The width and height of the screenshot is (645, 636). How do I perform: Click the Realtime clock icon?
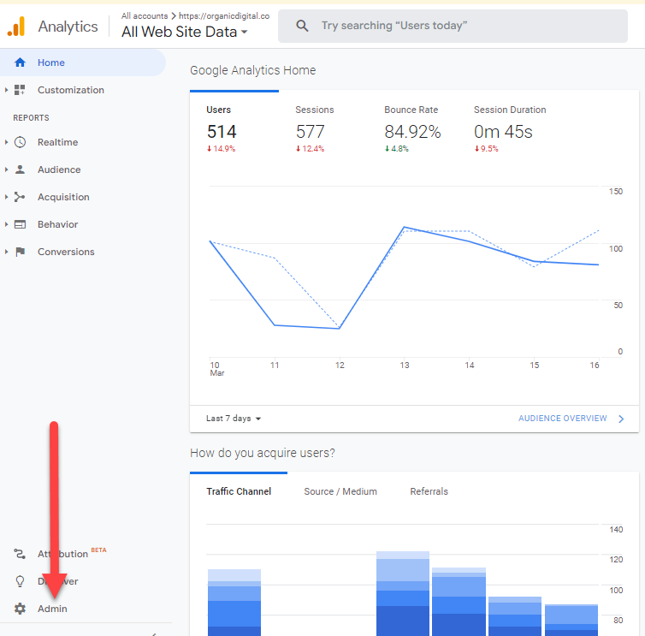[20, 142]
